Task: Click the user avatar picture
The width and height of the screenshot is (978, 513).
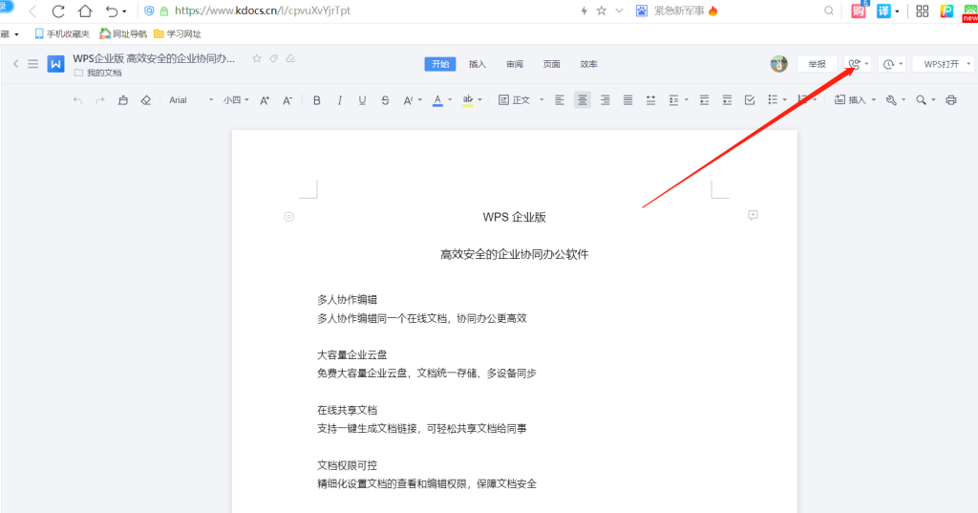Action: 779,64
